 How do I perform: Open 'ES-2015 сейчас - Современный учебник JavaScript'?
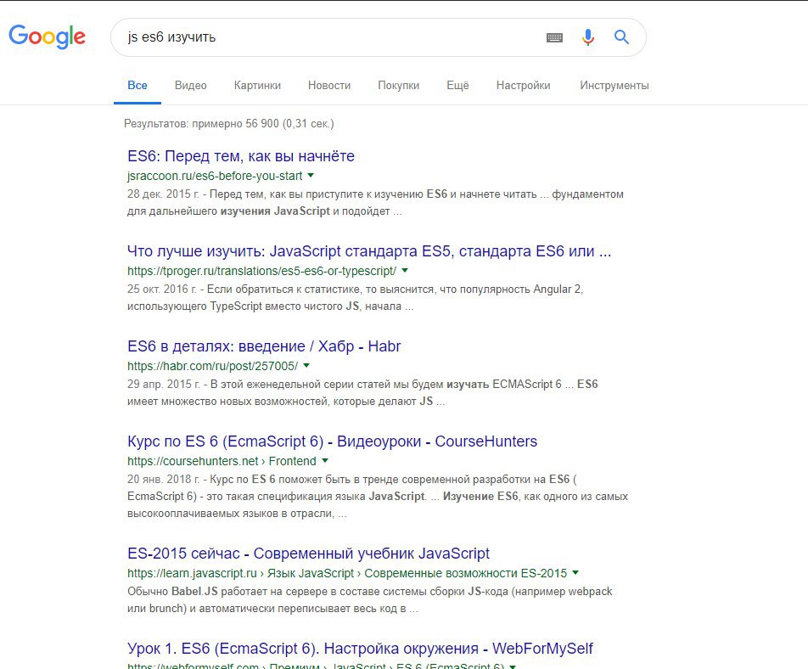pyautogui.click(x=308, y=554)
